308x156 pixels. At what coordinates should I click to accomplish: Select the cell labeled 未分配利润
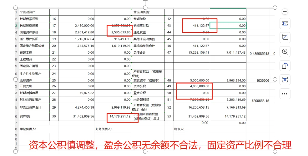click(148, 100)
